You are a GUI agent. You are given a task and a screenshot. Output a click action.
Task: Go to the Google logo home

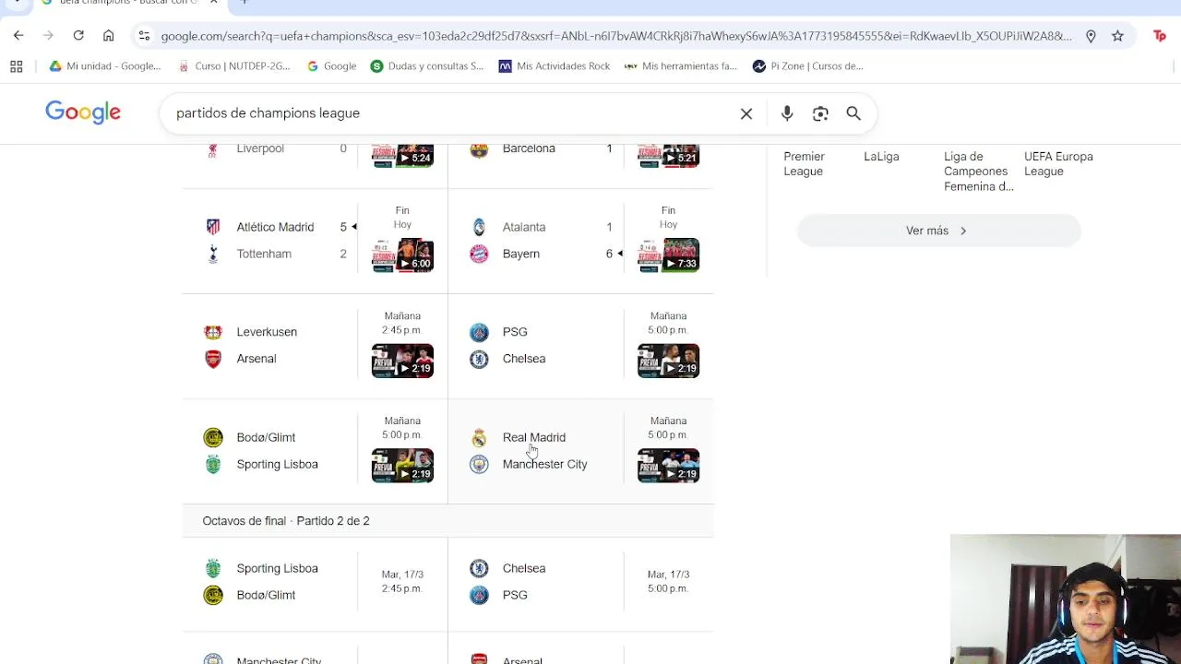(83, 113)
